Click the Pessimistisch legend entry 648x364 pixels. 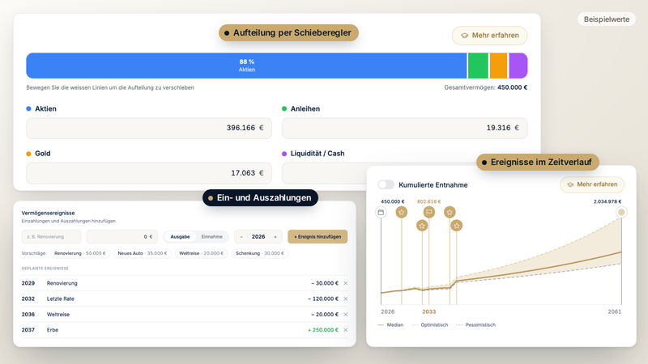coord(475,325)
